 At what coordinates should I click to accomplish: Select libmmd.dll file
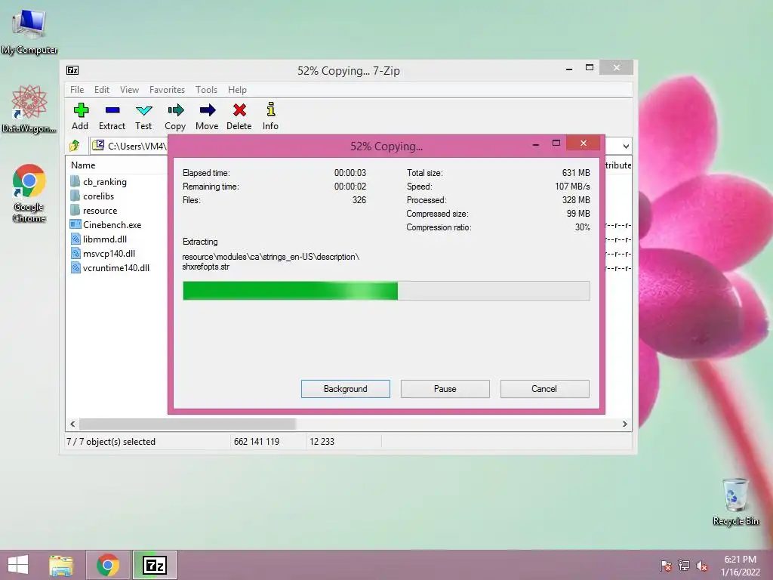(x=99, y=239)
